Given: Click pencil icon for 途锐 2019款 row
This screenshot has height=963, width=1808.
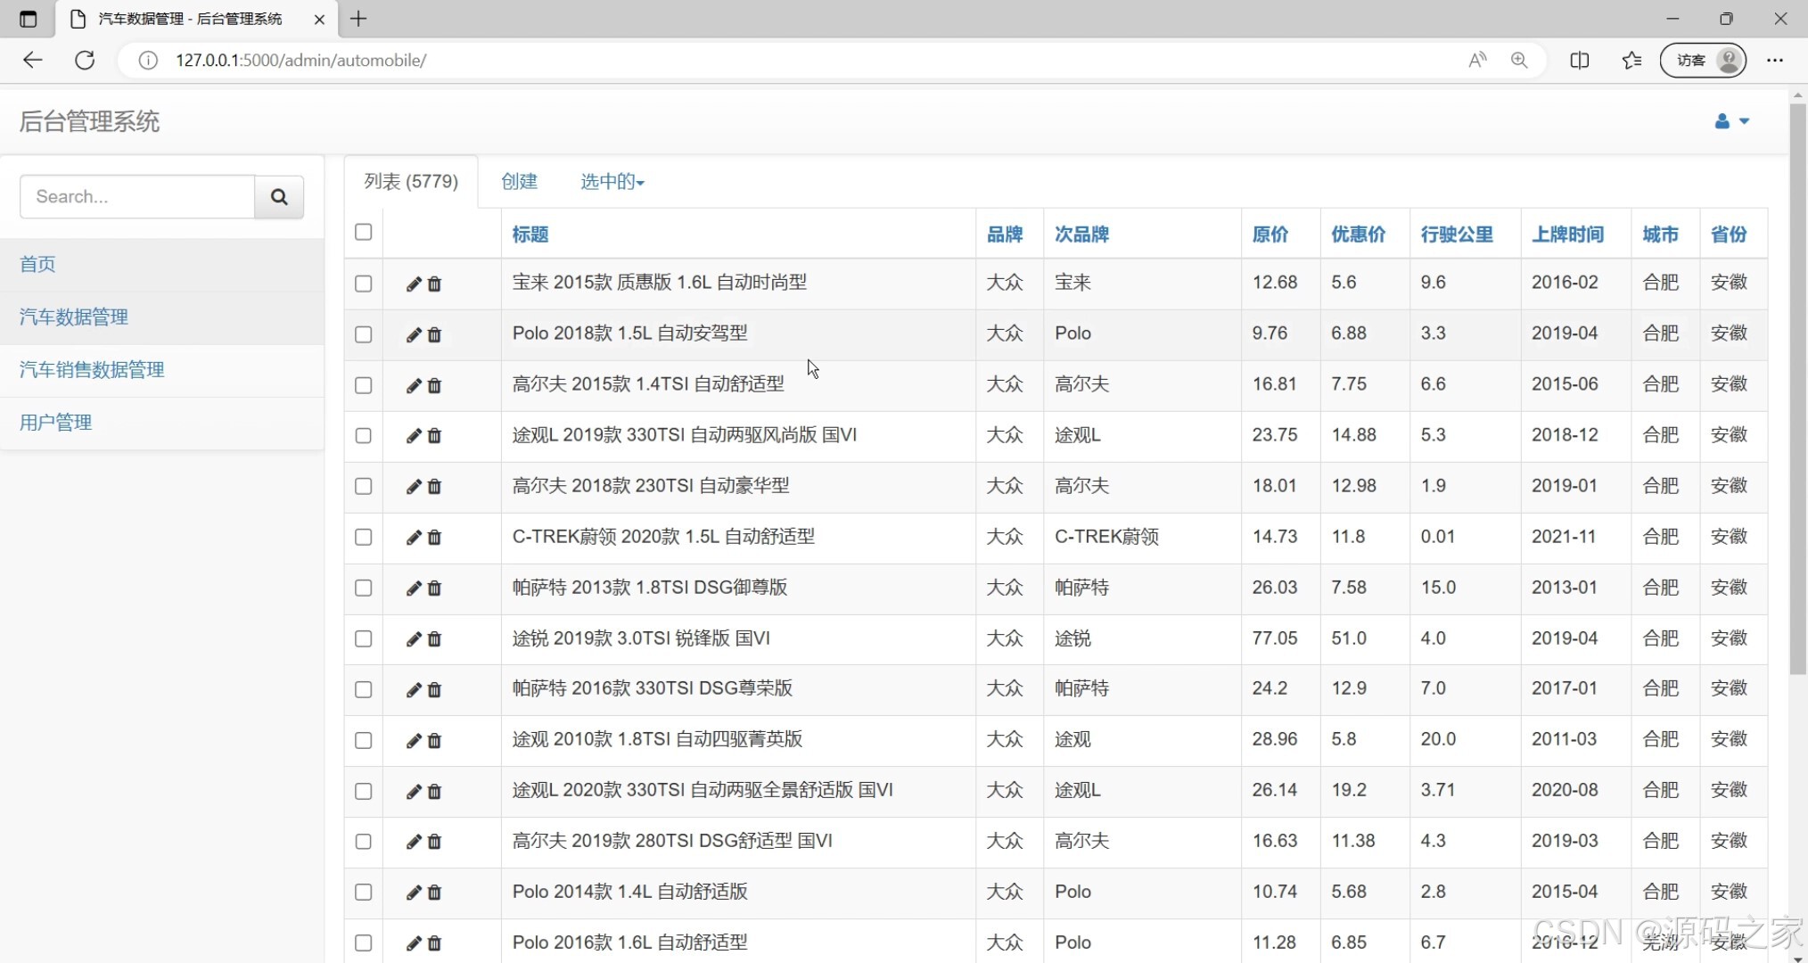Looking at the screenshot, I should coord(413,639).
